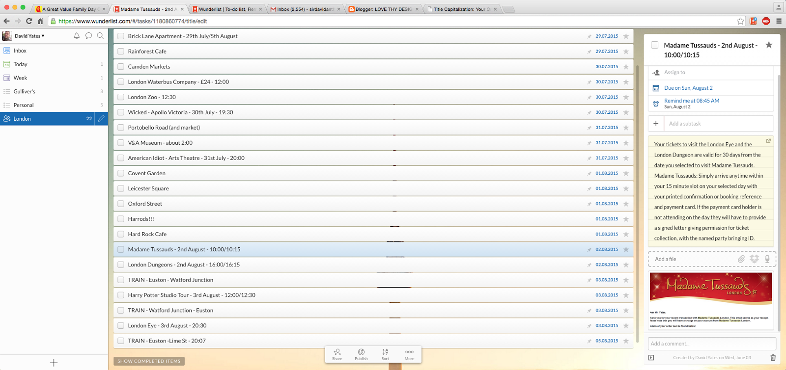
Task: Click the Assign to field
Action: (x=711, y=72)
